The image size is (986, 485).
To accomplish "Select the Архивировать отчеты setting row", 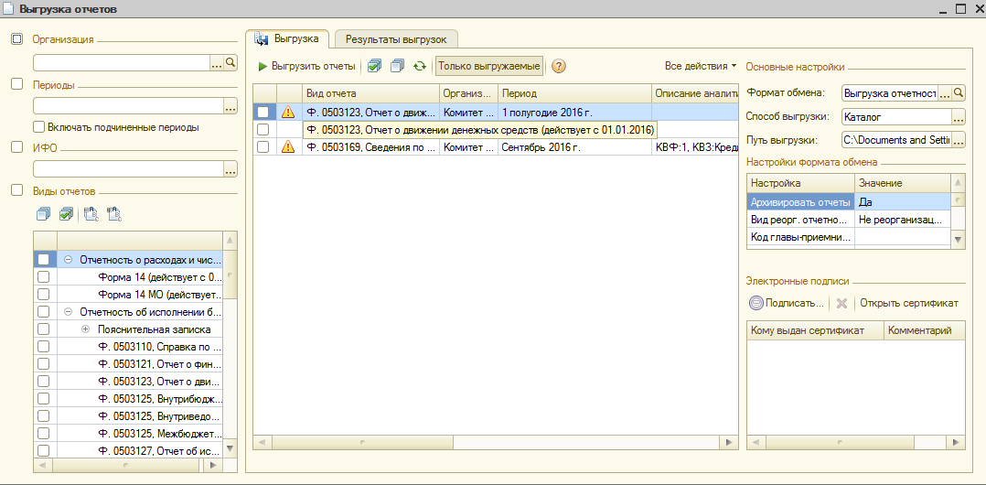I will pyautogui.click(x=848, y=202).
